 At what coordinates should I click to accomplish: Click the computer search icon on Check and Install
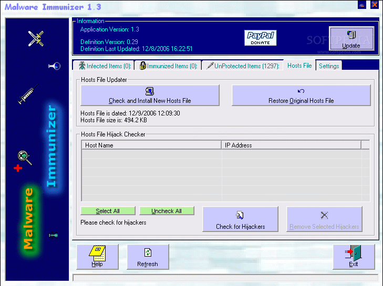pyautogui.click(x=150, y=91)
